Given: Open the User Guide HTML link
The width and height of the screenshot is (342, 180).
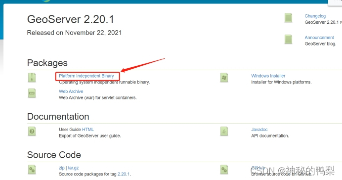Looking at the screenshot, I should 88,130.
